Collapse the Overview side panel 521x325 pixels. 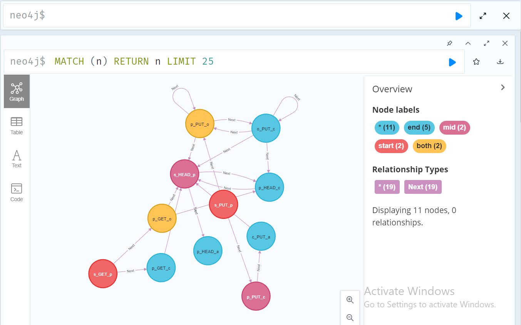[503, 87]
